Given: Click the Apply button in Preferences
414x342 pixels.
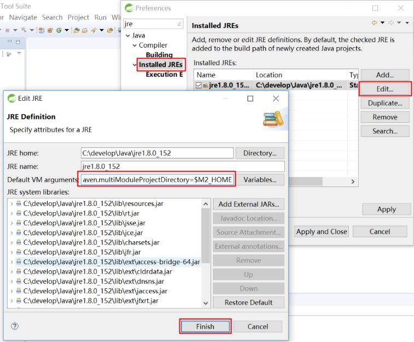Looking at the screenshot, I should tap(387, 209).
